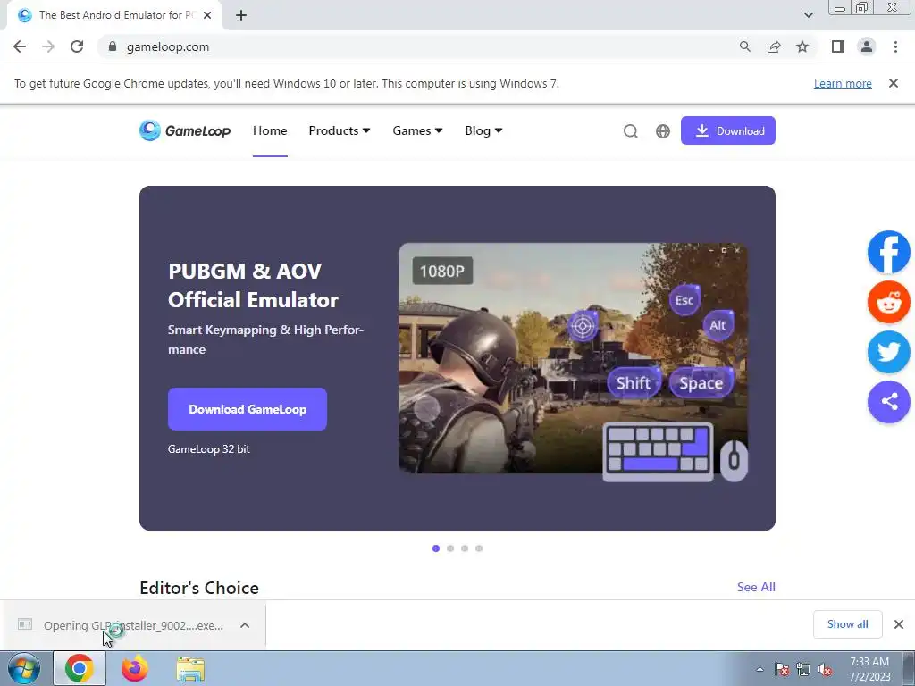Click the purple Download button in header
This screenshot has width=915, height=686.
point(727,130)
